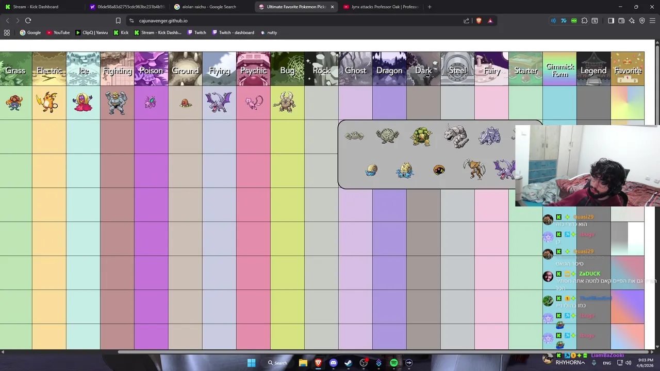Bookmark this page icon

[x=118, y=21]
